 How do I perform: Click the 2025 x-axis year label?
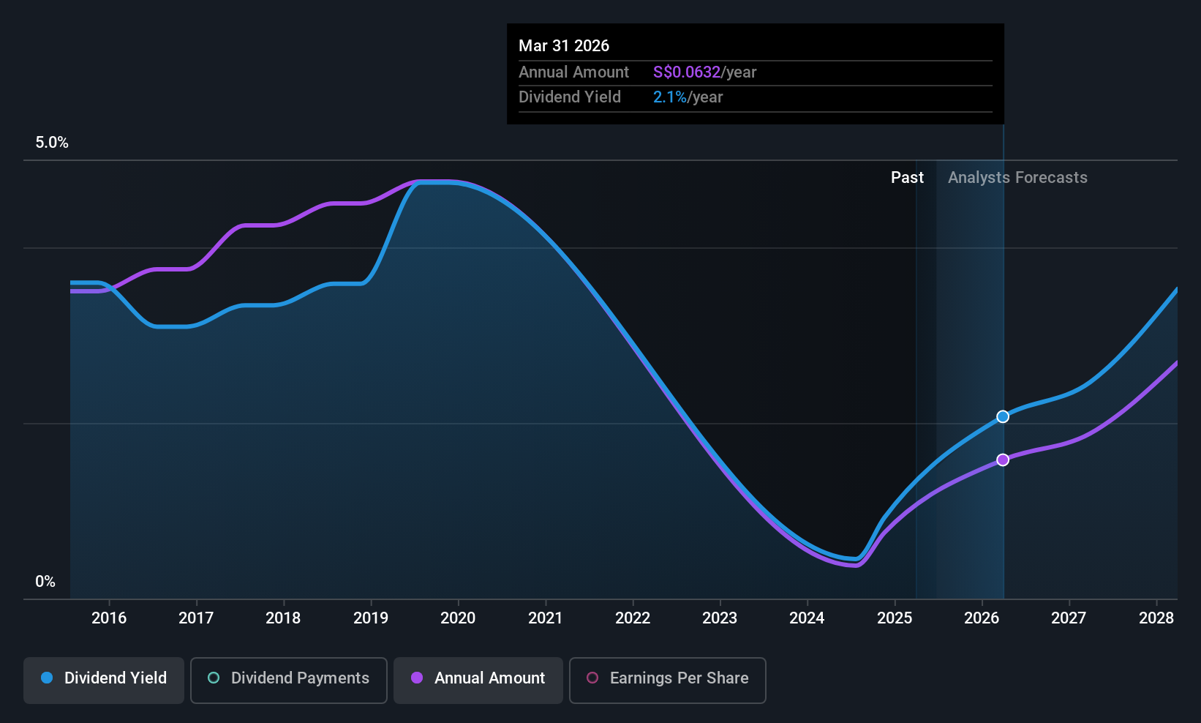(x=895, y=618)
